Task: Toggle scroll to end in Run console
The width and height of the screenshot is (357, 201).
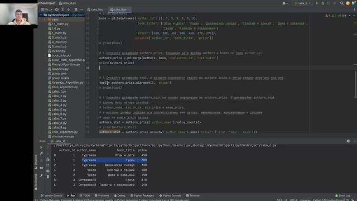Action: (x=48, y=165)
